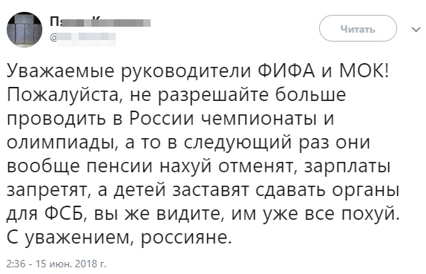Screen dimensions: 426x274
Task: Click the word "ФИФА" in tweet text
Action: tap(286, 71)
